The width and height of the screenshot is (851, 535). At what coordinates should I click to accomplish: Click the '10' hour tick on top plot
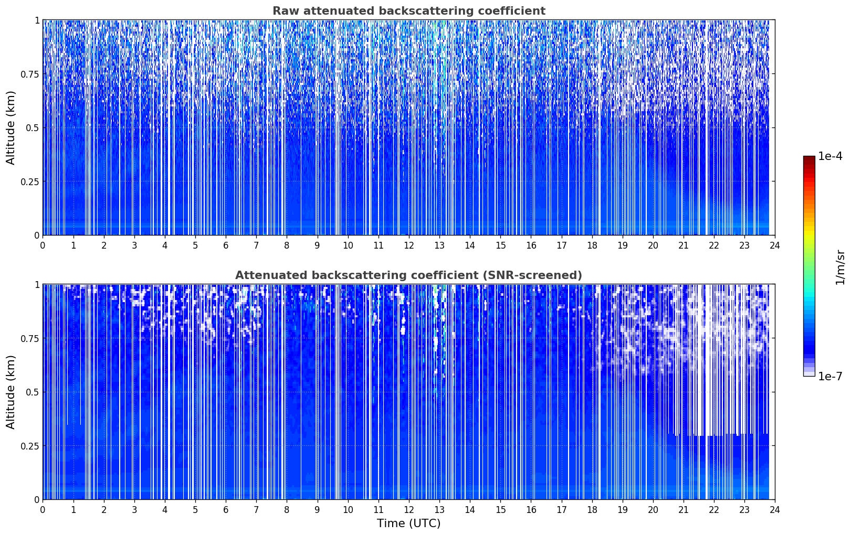pyautogui.click(x=348, y=245)
